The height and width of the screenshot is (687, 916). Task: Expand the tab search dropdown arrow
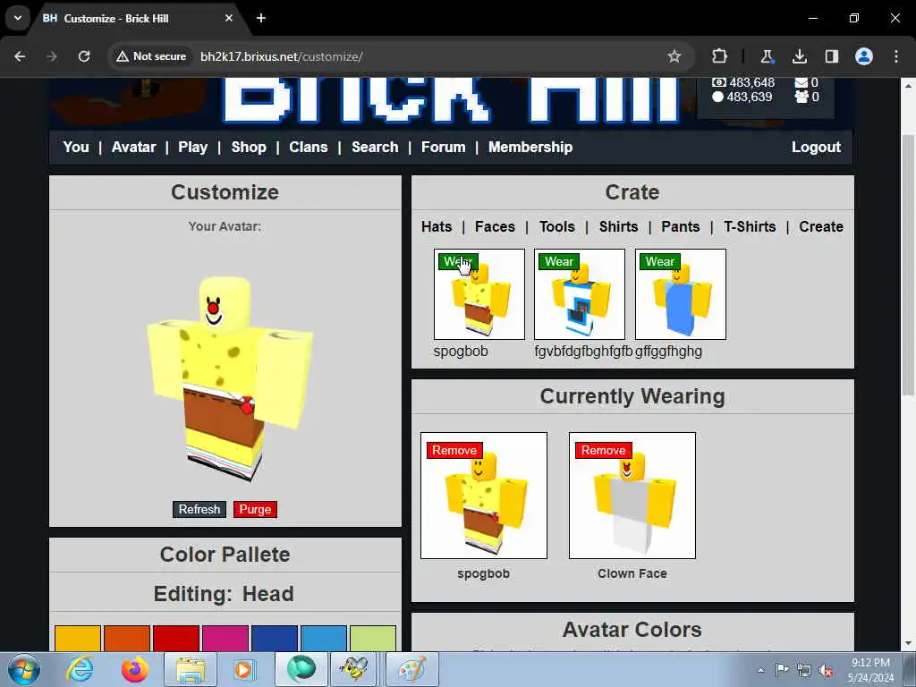pos(18,18)
